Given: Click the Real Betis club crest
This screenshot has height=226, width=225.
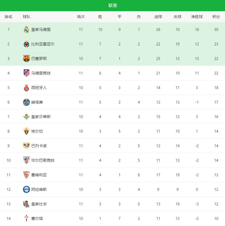Looking at the screenshot, I should click(26, 117).
